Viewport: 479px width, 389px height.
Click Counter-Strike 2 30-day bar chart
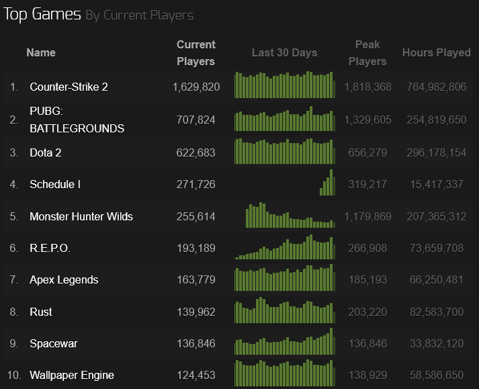click(x=285, y=85)
